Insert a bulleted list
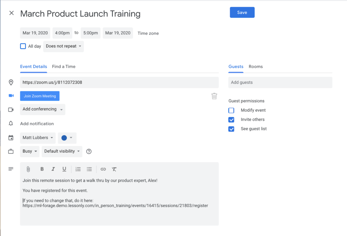The image size is (347, 236). click(89, 169)
